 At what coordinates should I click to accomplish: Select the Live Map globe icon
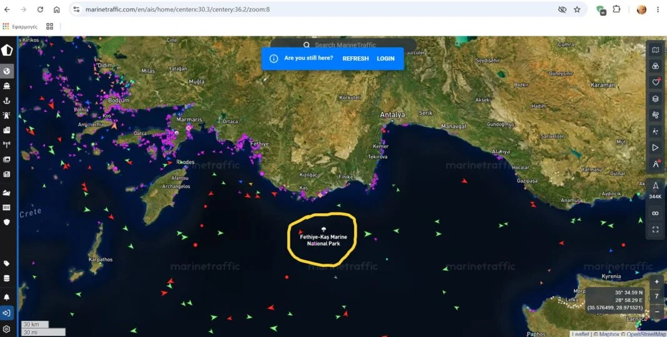7,71
